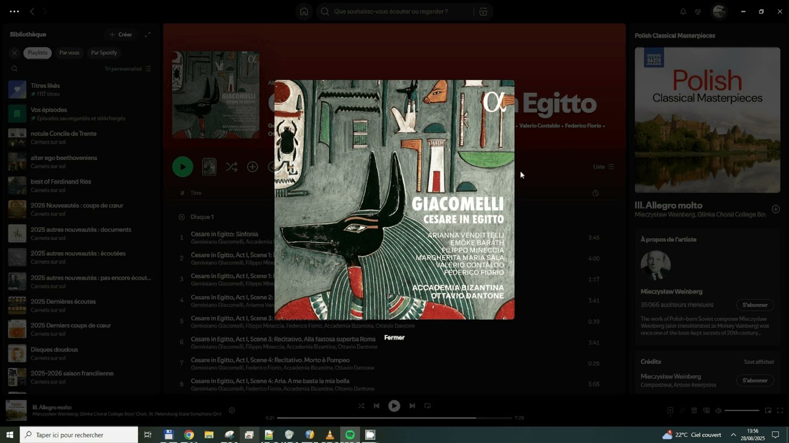Screen dimensions: 789x443
Task: Skip to the next track
Action: tap(412, 405)
